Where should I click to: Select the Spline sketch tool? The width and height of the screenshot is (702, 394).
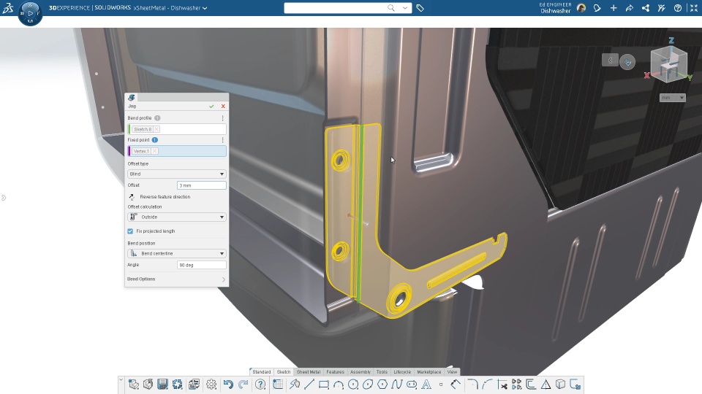point(397,385)
